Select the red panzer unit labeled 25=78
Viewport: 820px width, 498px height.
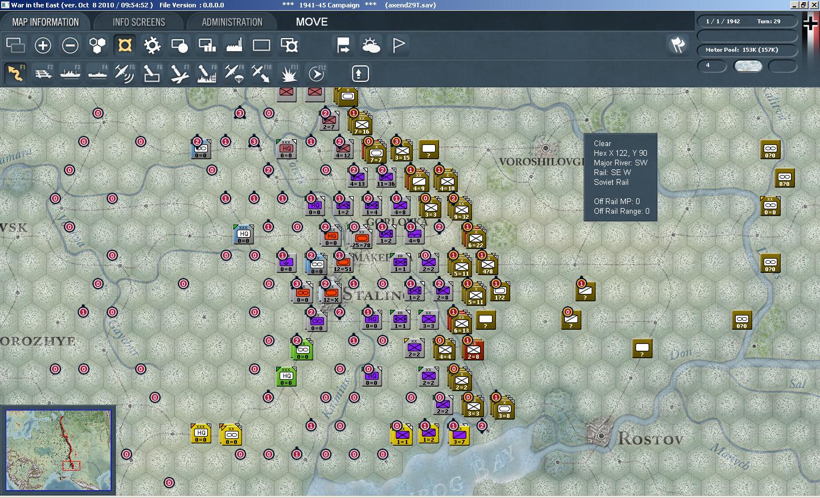tap(361, 237)
